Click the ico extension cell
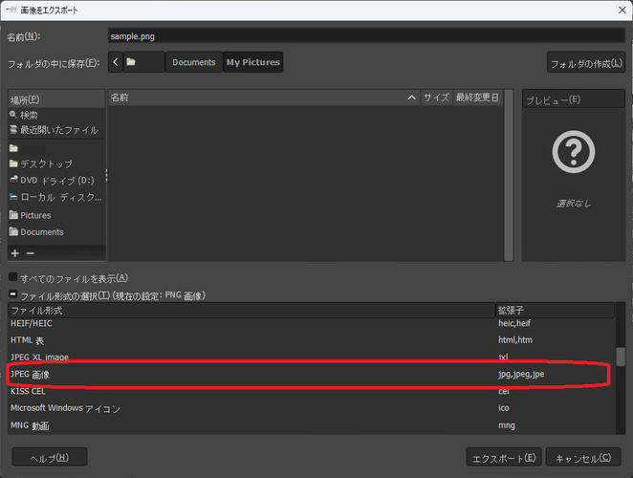633x478 pixels. [503, 408]
